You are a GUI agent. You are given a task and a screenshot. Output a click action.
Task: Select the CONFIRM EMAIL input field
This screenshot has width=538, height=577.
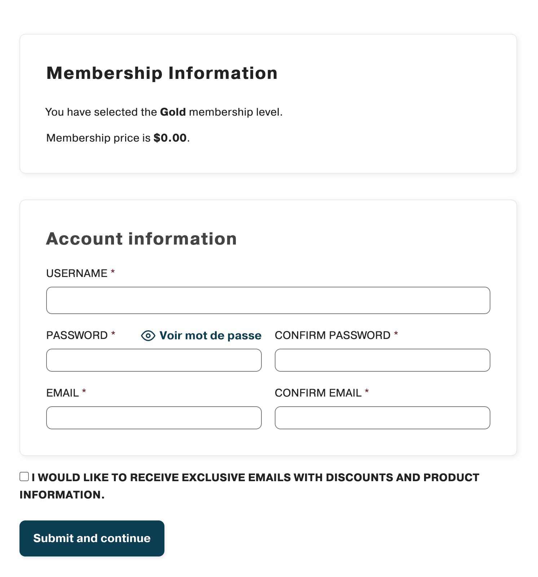pos(382,417)
